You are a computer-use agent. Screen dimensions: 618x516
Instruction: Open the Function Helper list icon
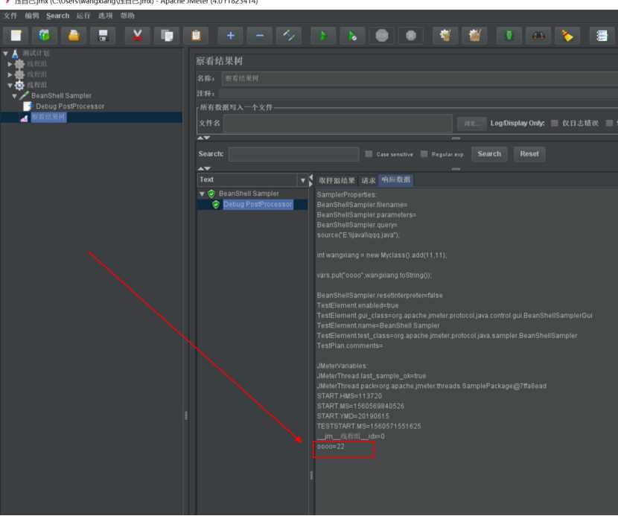coord(602,36)
